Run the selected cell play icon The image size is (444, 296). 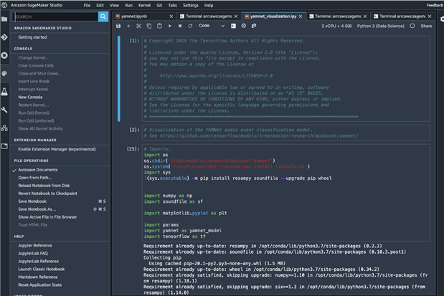[x=169, y=26]
